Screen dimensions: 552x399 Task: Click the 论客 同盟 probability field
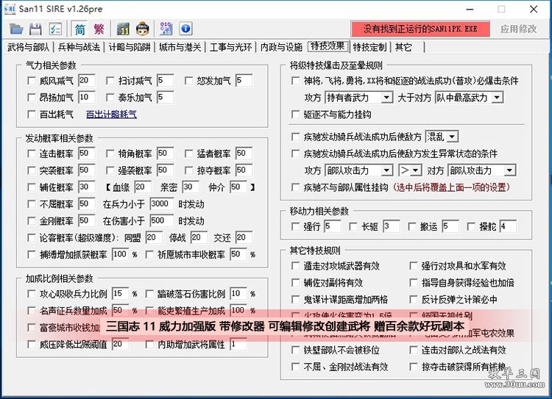point(155,237)
